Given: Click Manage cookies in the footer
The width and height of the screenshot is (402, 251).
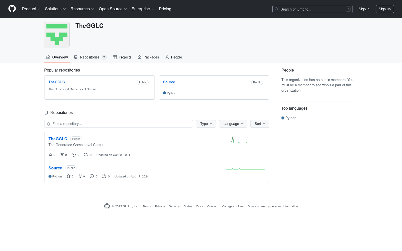Looking at the screenshot, I should 233,206.
